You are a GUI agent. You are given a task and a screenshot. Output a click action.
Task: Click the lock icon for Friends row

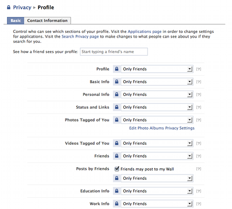point(117,156)
